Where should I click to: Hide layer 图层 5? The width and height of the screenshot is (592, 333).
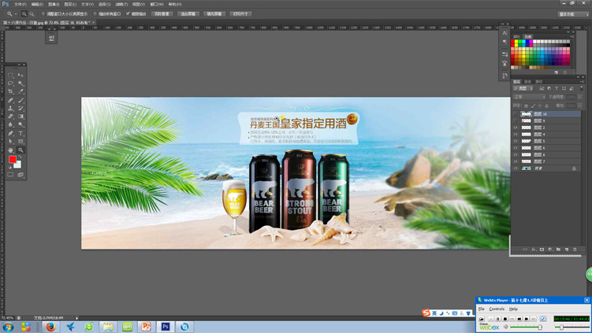coord(516,141)
